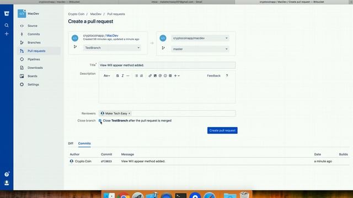Open Pipelines in the sidebar
Image resolution: width=353 pixels, height=198 pixels.
pyautogui.click(x=34, y=59)
